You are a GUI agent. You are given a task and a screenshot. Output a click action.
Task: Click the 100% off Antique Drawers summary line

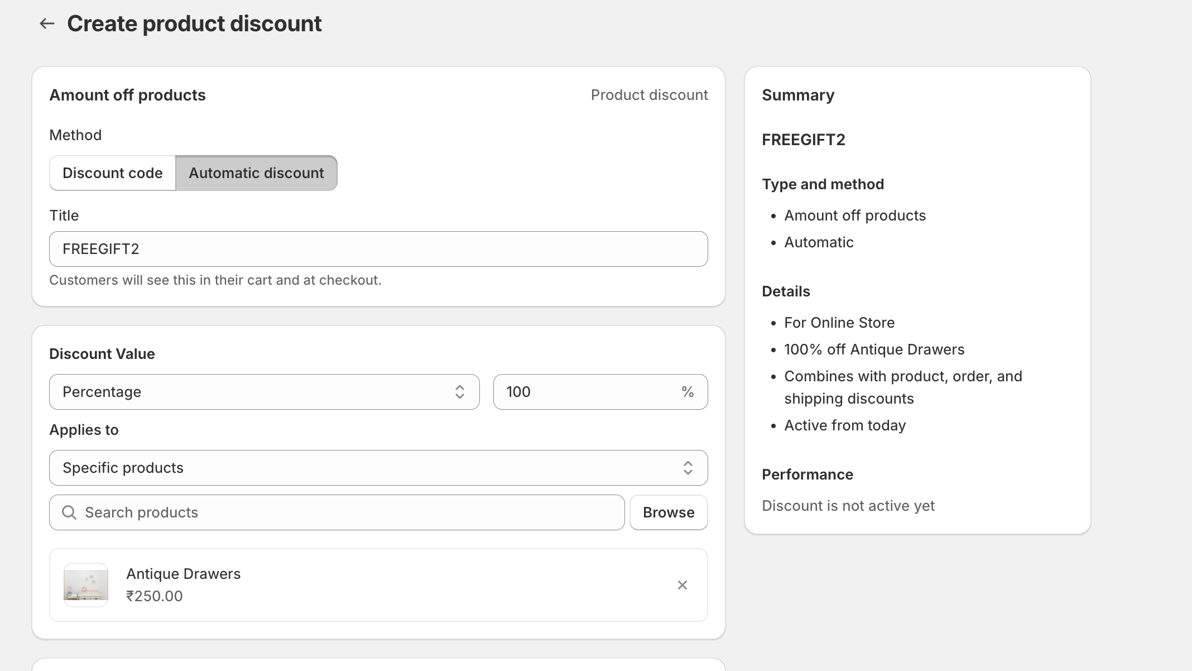pos(874,349)
